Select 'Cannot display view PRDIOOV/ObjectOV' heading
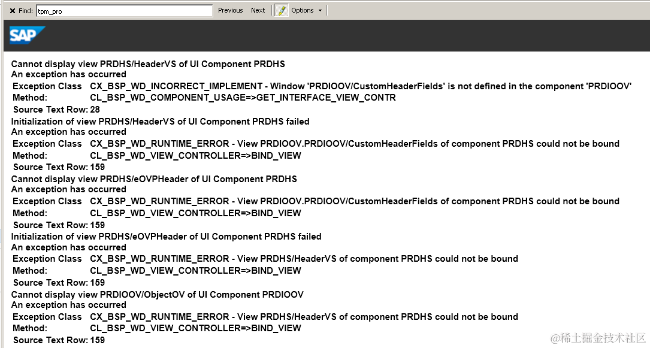This screenshot has height=348, width=650. pos(157,295)
